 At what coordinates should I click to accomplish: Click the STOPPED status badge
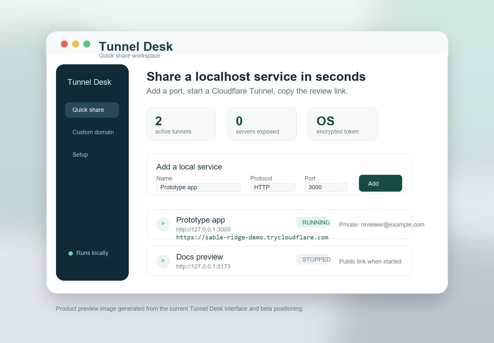pos(313,259)
